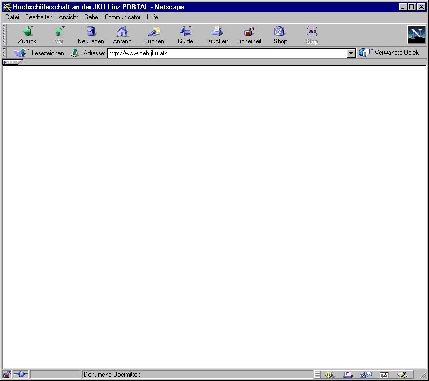
Task: Open Composer from the component bar
Action: (402, 375)
